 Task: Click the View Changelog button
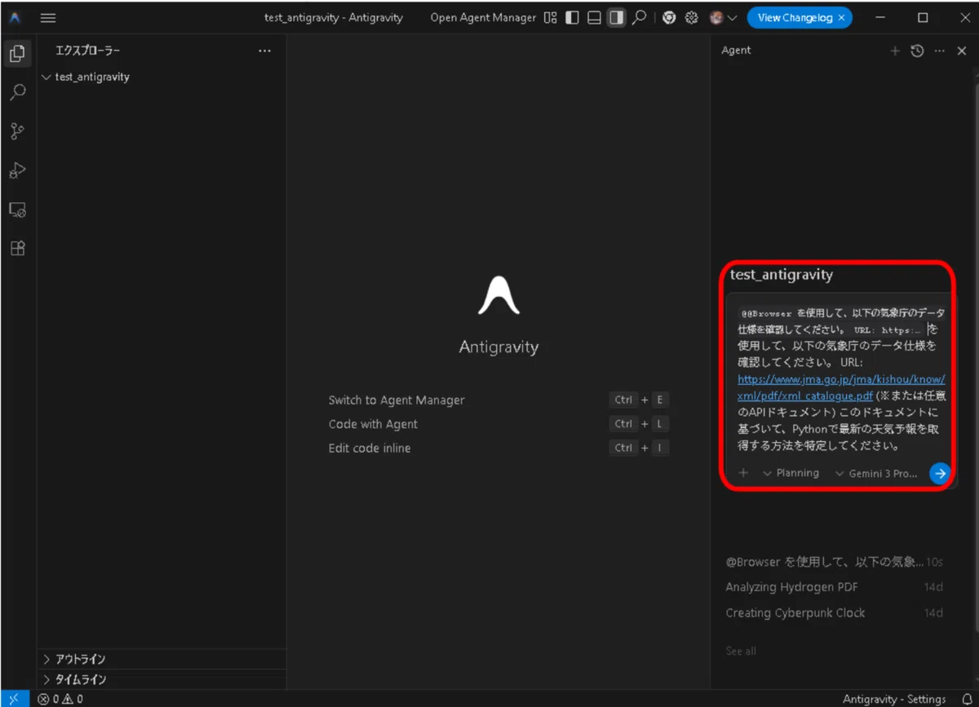795,17
